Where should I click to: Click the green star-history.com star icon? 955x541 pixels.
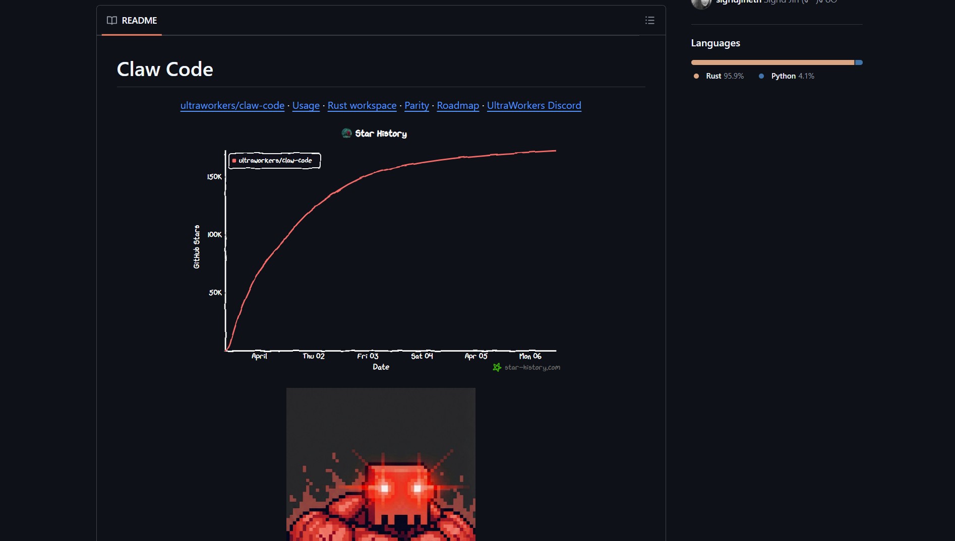pos(497,367)
